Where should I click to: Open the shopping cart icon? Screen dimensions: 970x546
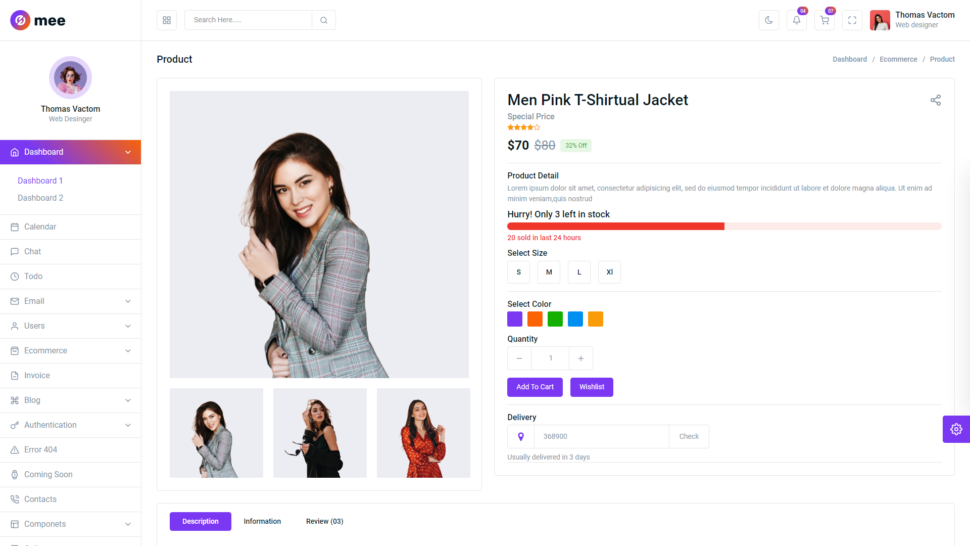pos(824,20)
